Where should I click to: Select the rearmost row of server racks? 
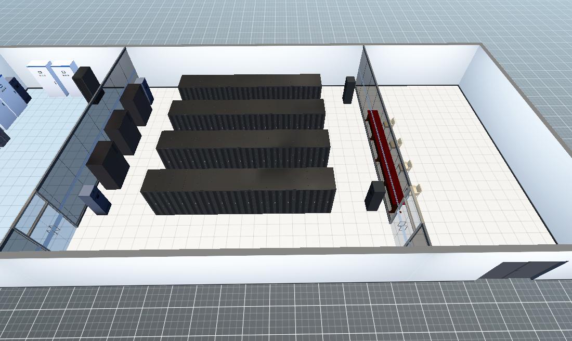(250, 86)
